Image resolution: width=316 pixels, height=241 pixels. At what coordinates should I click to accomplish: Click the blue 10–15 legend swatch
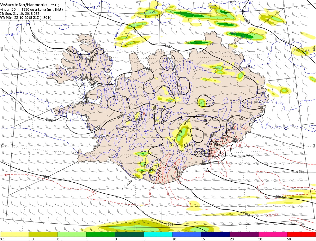pyautogui.click(x=187, y=234)
